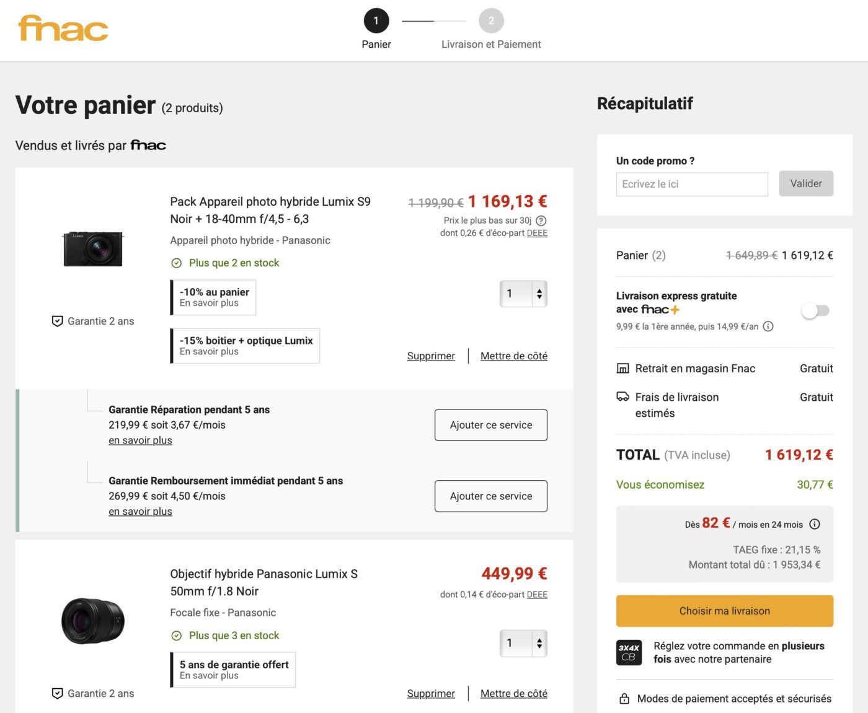Open the Lumix S9 camera product thumbnail

pos(93,249)
